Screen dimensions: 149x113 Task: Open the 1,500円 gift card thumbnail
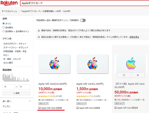(93, 64)
